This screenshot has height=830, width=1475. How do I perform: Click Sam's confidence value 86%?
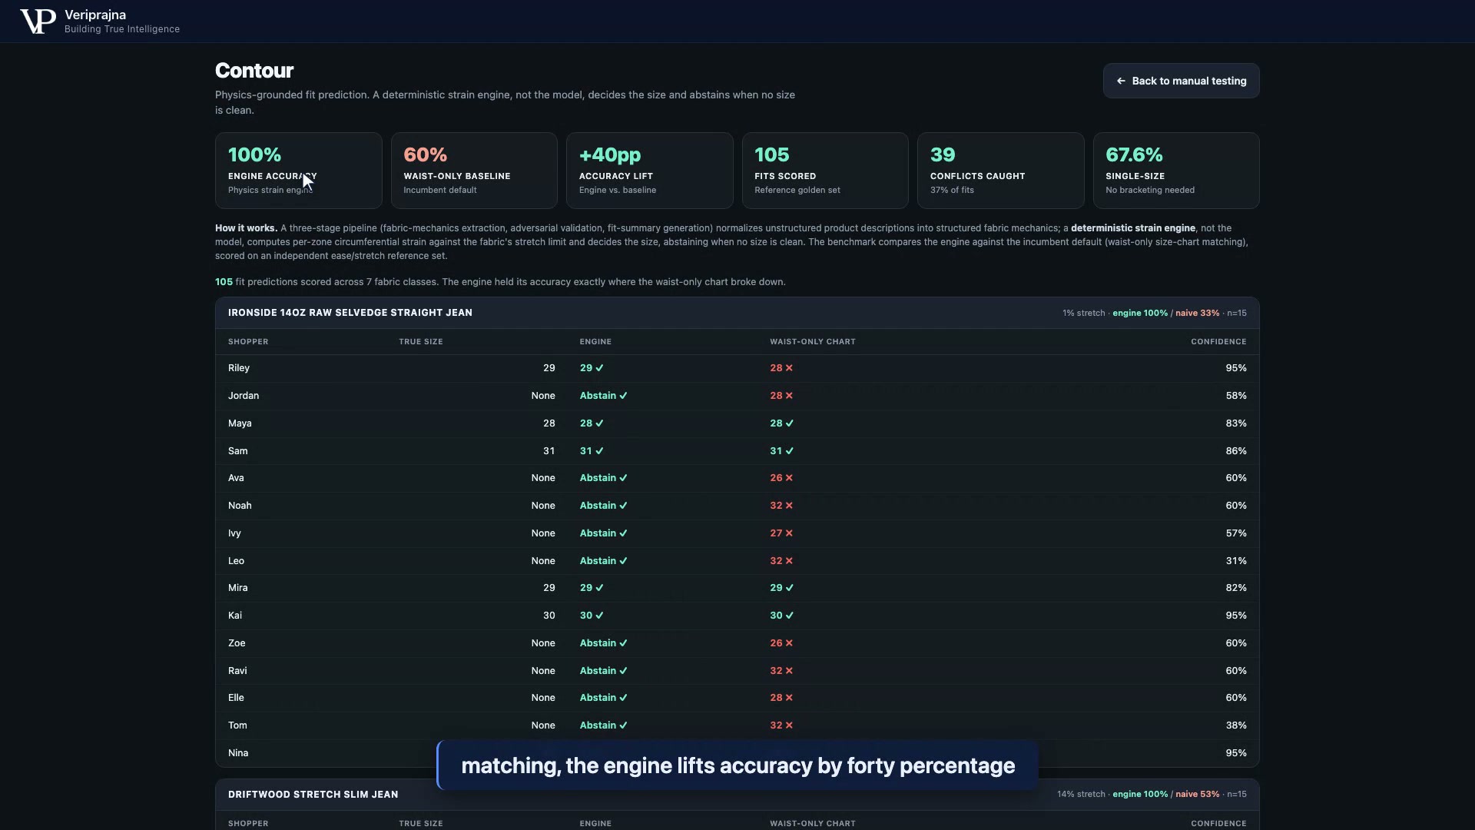pos(1236,451)
